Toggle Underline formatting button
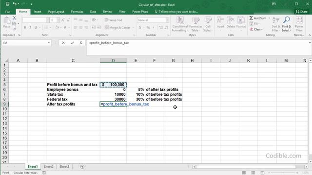The image size is (312, 175). (x=36, y=28)
